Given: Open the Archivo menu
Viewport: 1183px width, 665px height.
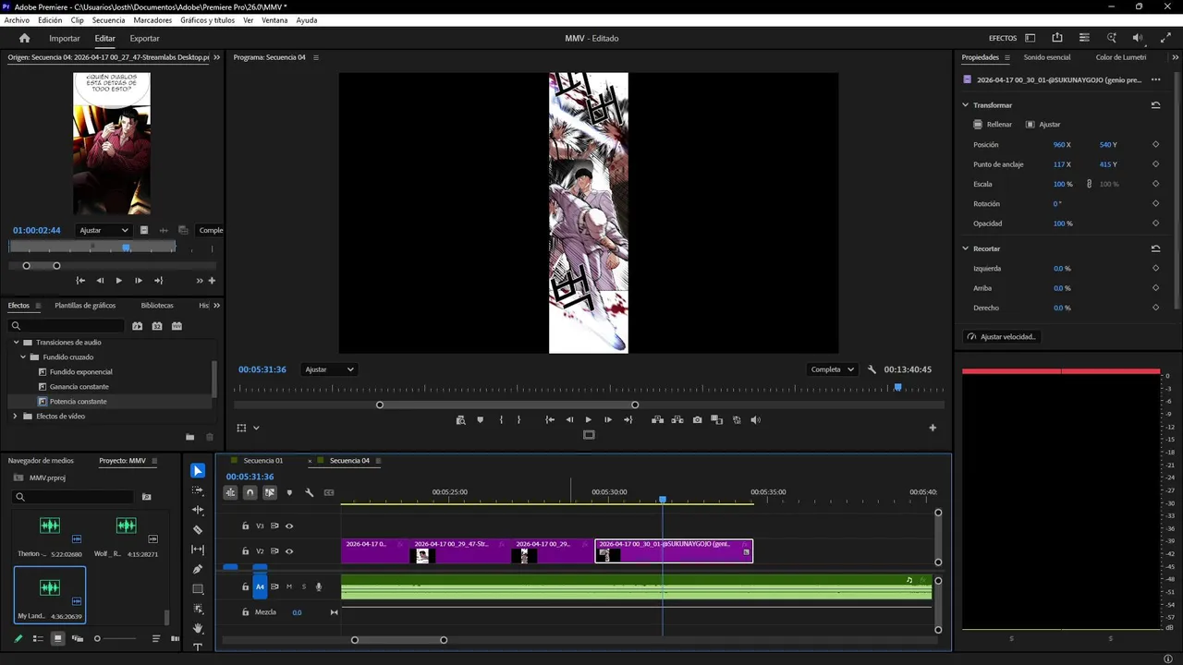Looking at the screenshot, I should click(17, 19).
